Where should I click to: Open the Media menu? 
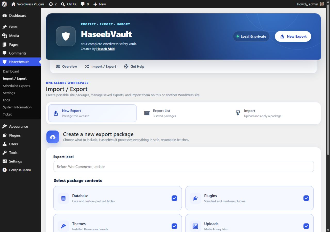pos(20,36)
